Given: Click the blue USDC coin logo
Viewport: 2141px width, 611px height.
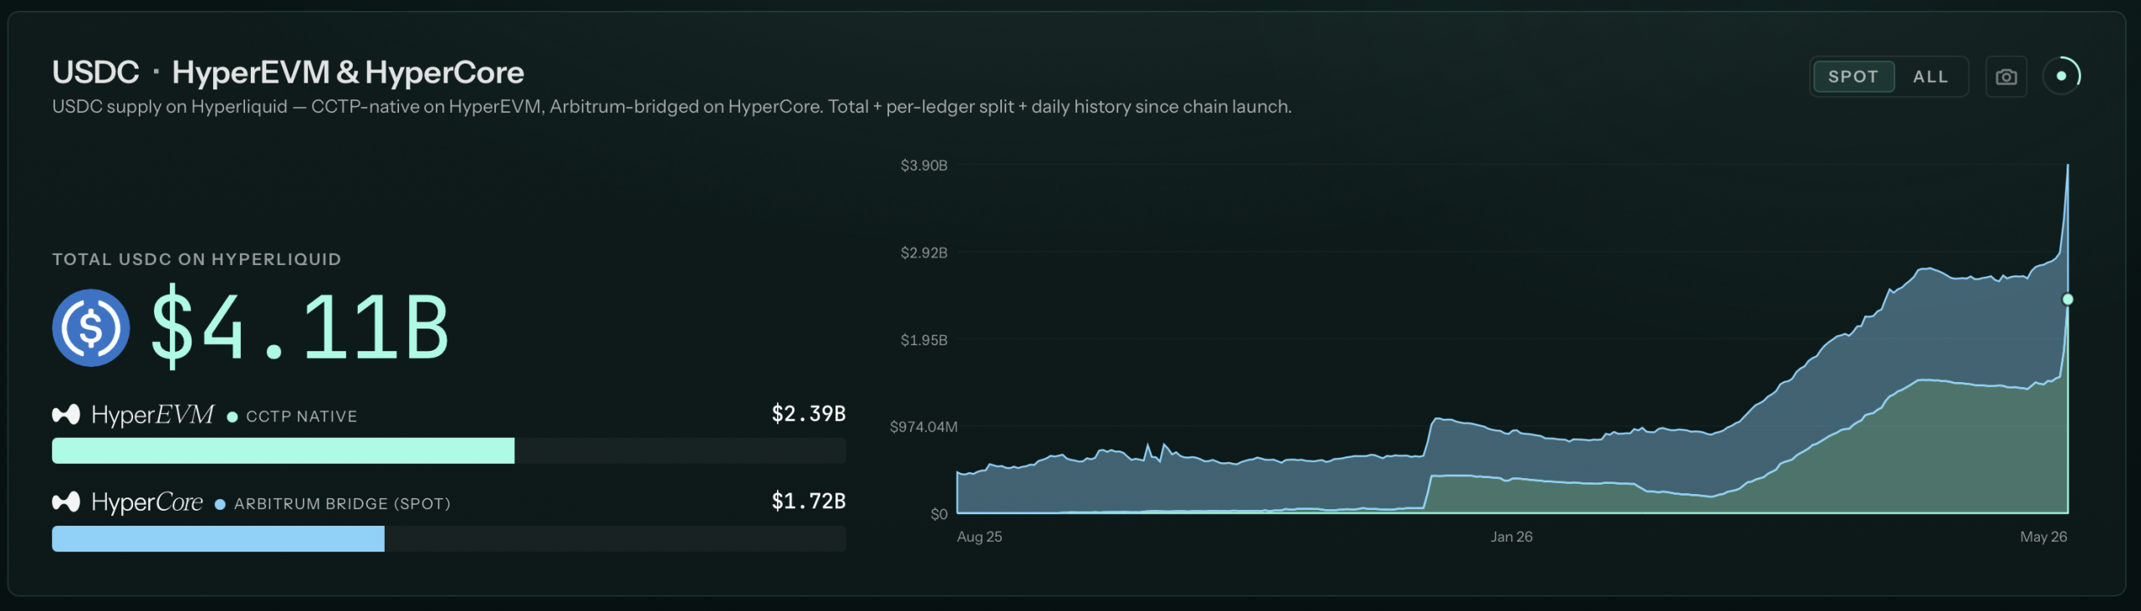Looking at the screenshot, I should pyautogui.click(x=91, y=328).
